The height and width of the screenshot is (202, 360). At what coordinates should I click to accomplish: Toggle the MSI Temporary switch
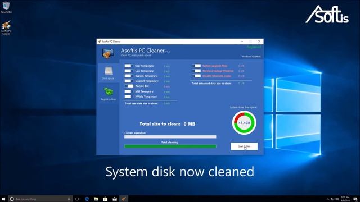click(129, 91)
